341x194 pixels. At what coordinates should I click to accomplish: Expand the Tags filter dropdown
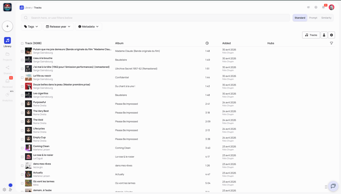point(31,26)
